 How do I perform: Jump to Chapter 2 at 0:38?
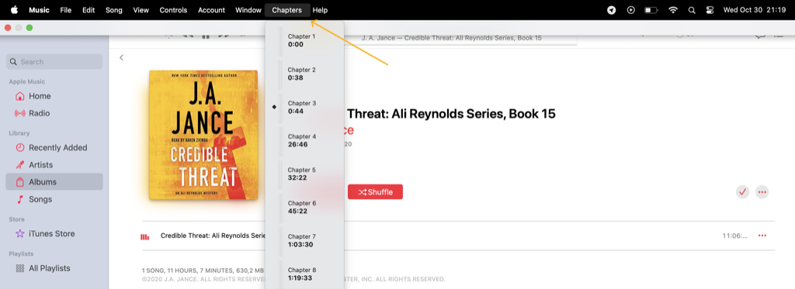coord(304,74)
